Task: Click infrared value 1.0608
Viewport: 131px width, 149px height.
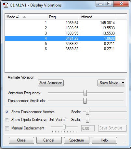Action: [109, 38]
